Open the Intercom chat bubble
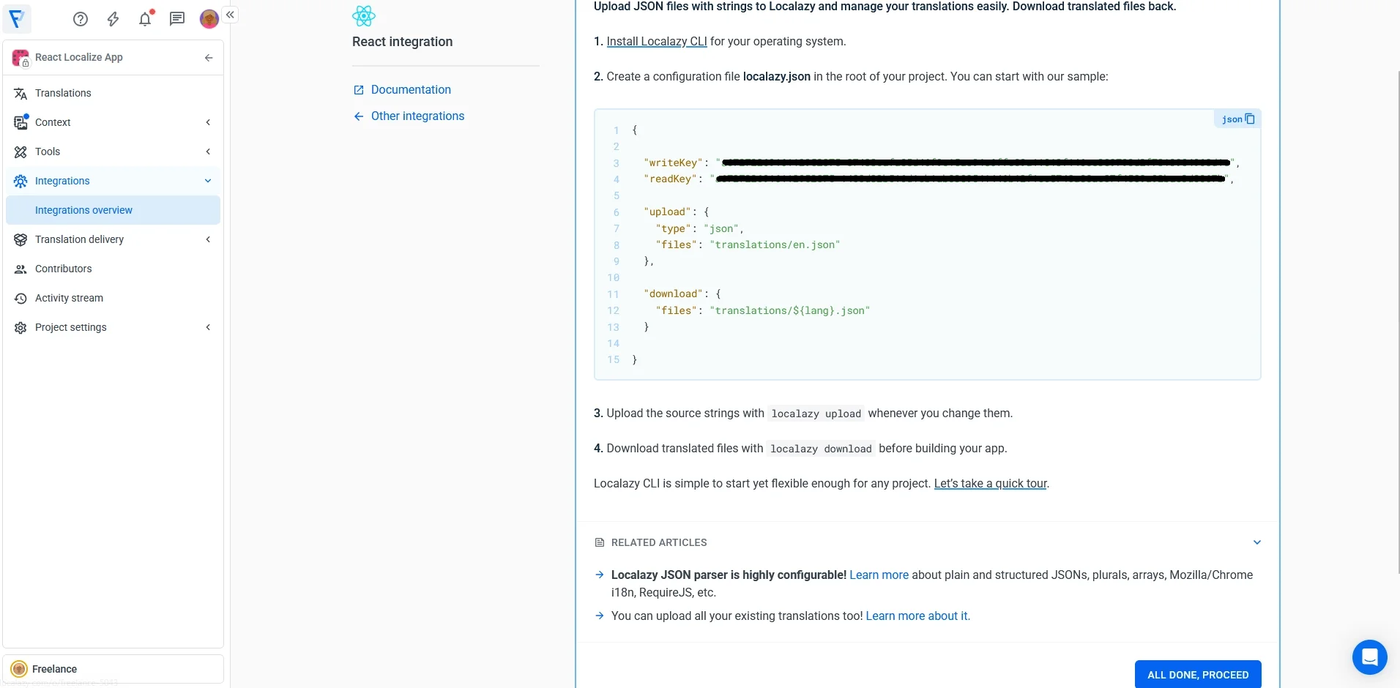 point(1369,657)
